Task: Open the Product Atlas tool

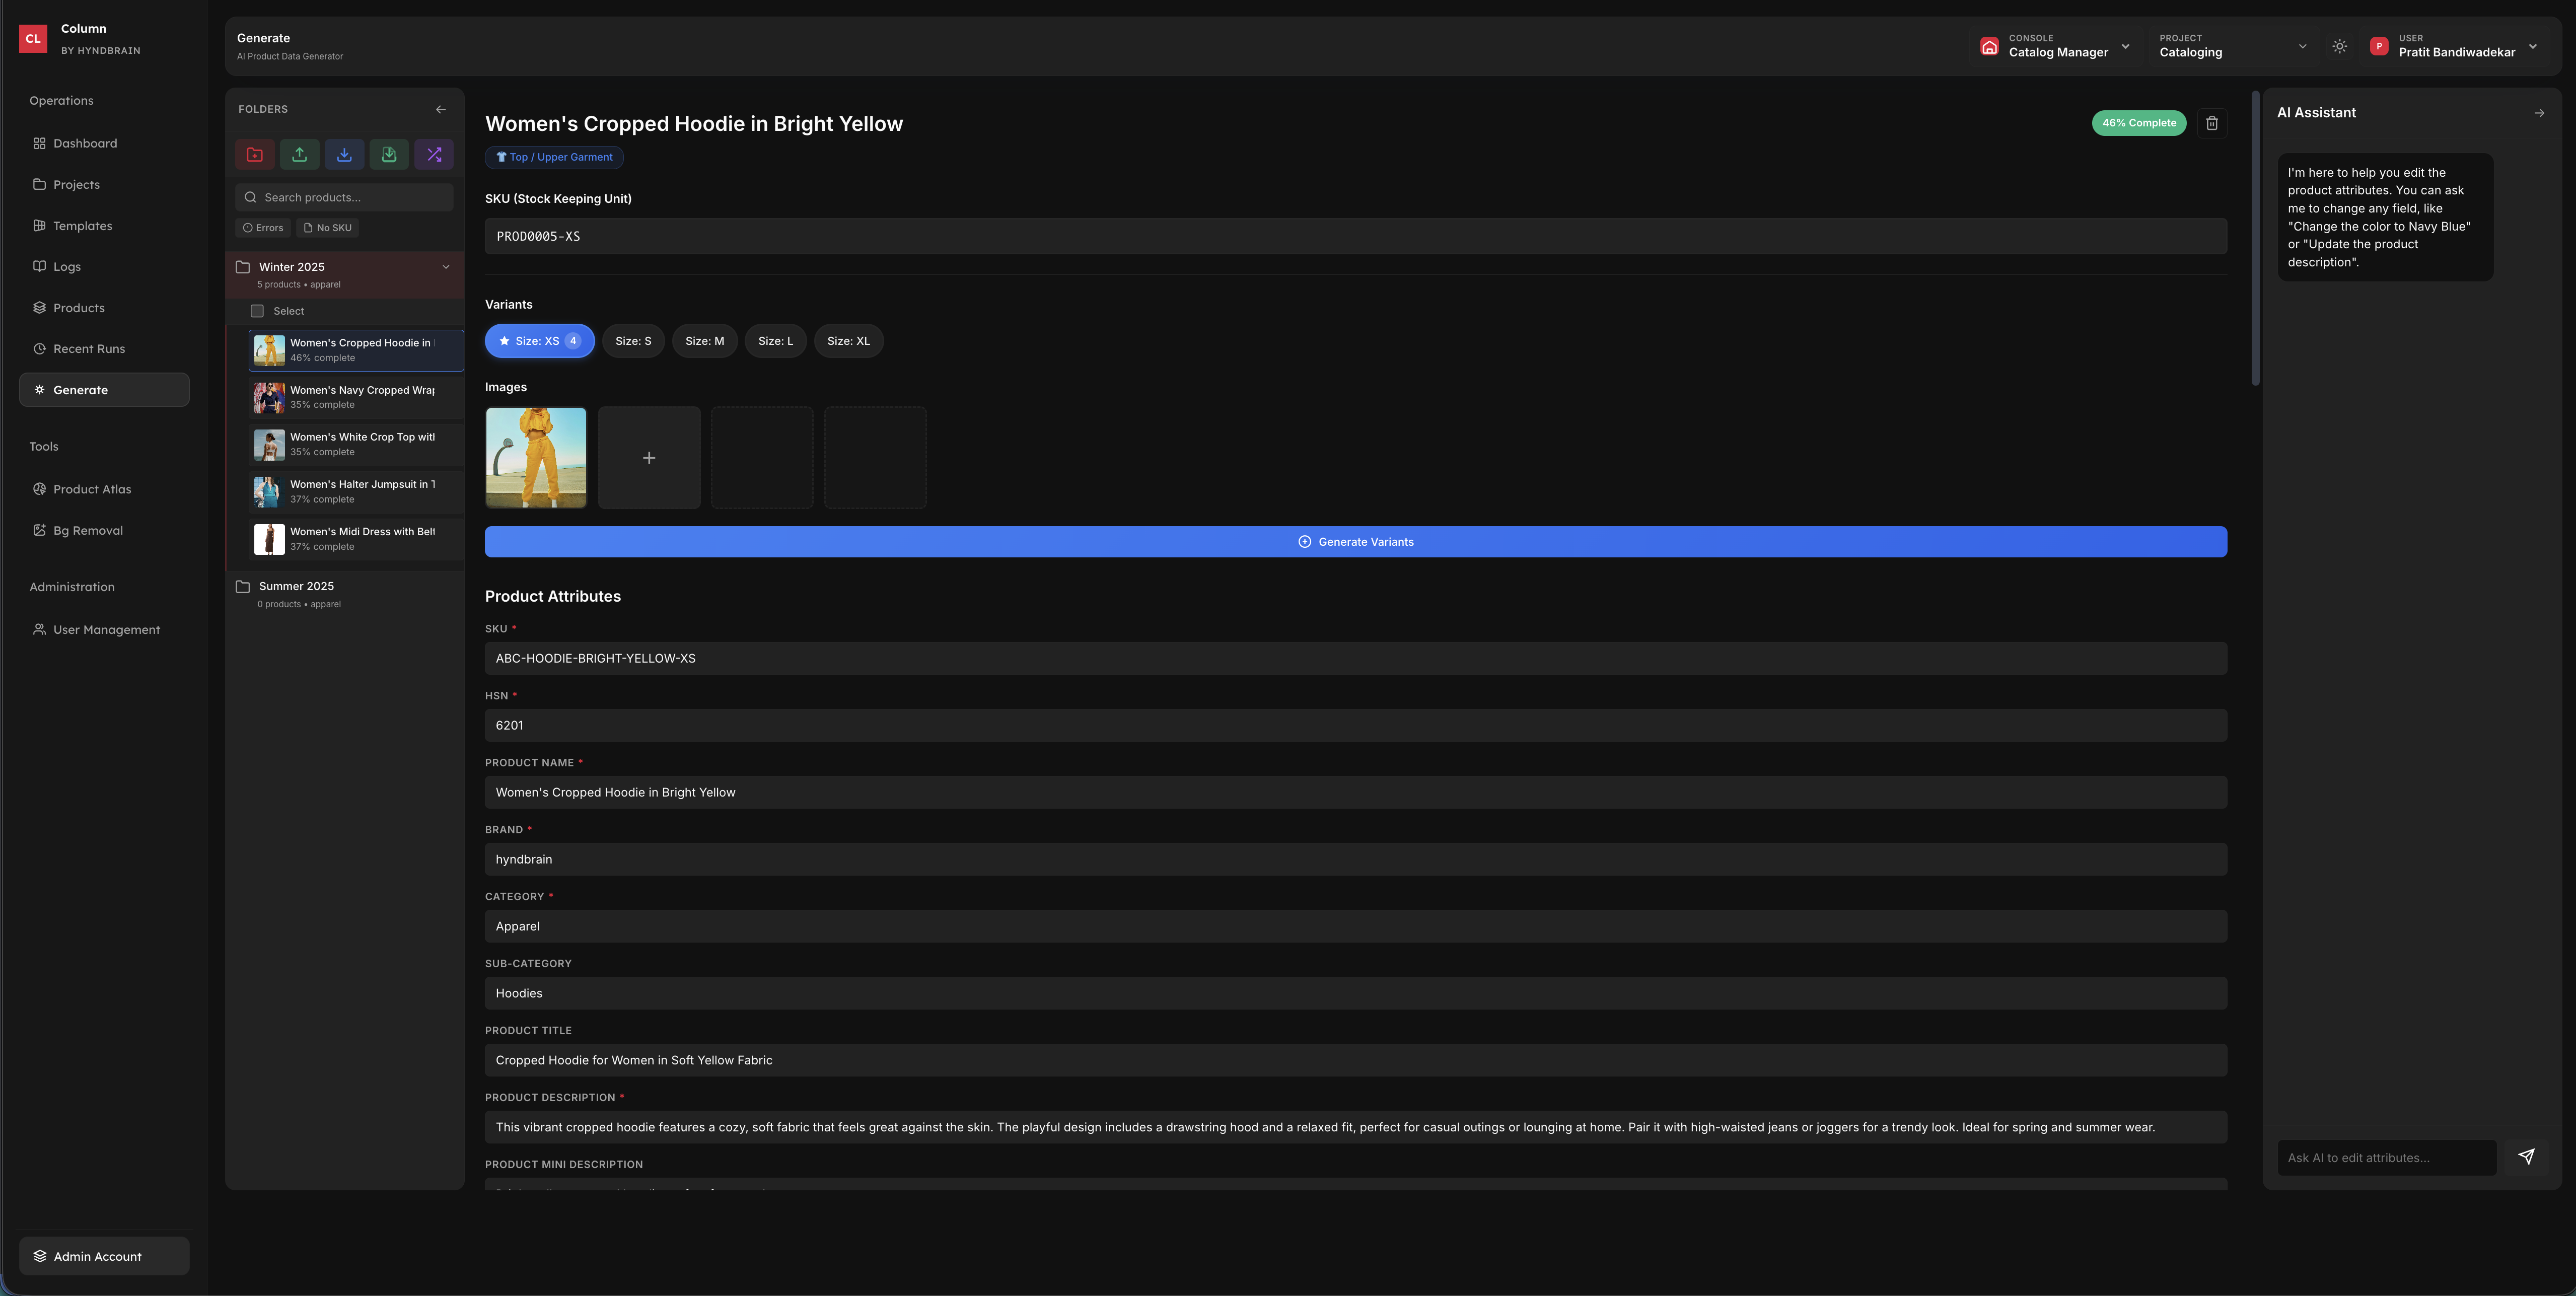Action: (x=92, y=489)
